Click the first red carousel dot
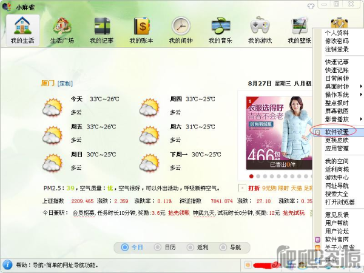The height and width of the screenshot is (273, 364). (251, 177)
